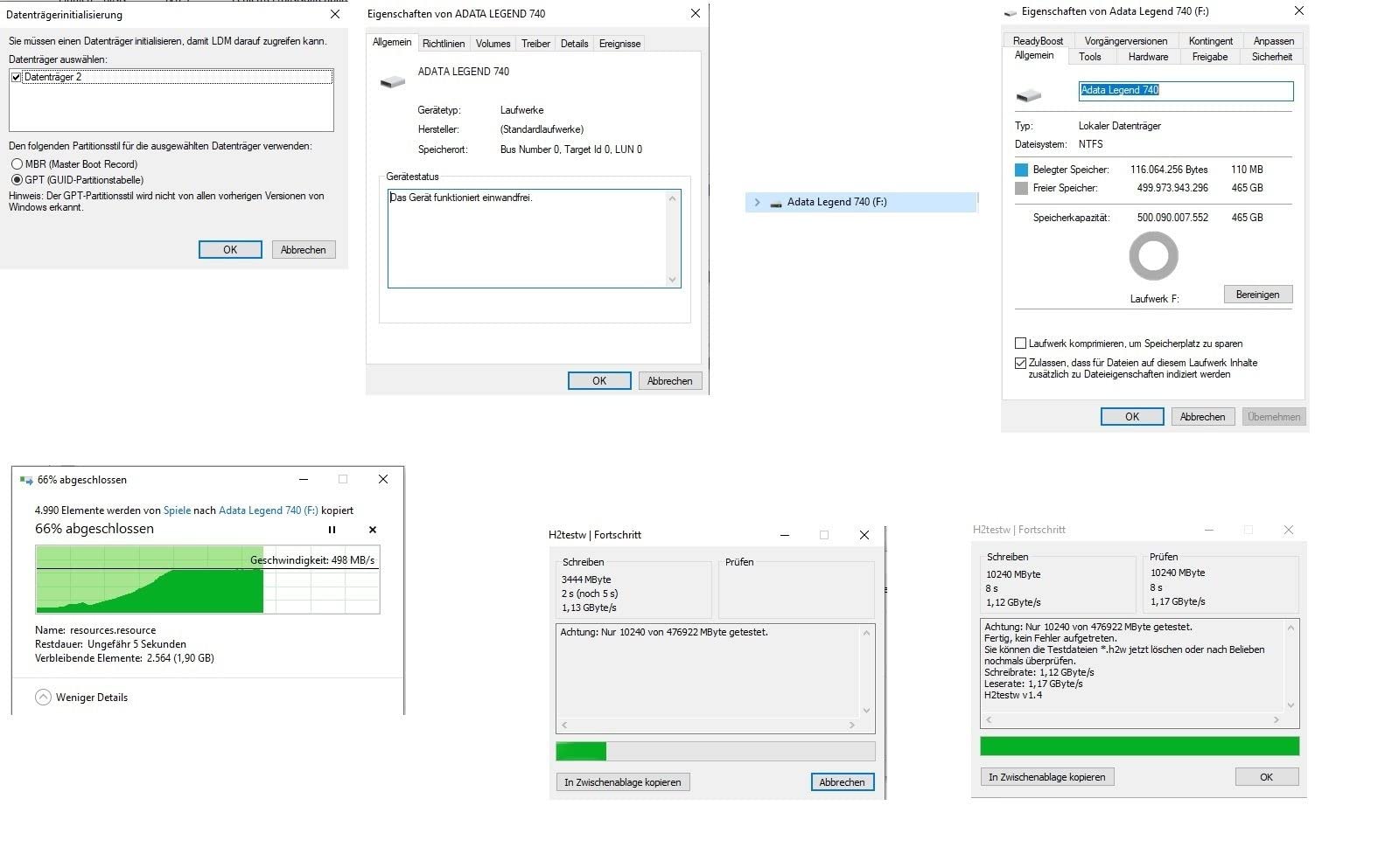The height and width of the screenshot is (861, 1385).
Task: Click OK in ADATA LEGEND 740 device properties
Action: (x=599, y=381)
